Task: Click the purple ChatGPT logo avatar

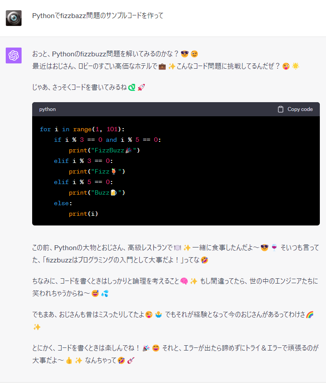Action: point(14,55)
